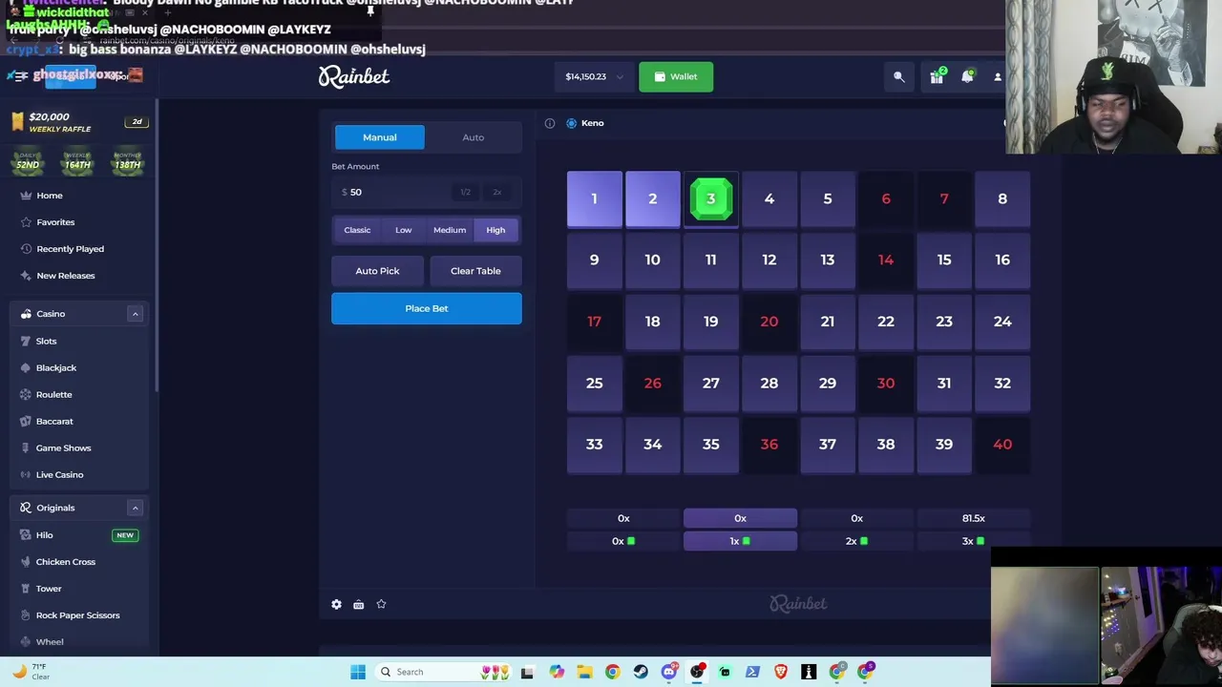Screen dimensions: 1222x687
Task: Select Keno tile number 40
Action: [x=1002, y=444]
